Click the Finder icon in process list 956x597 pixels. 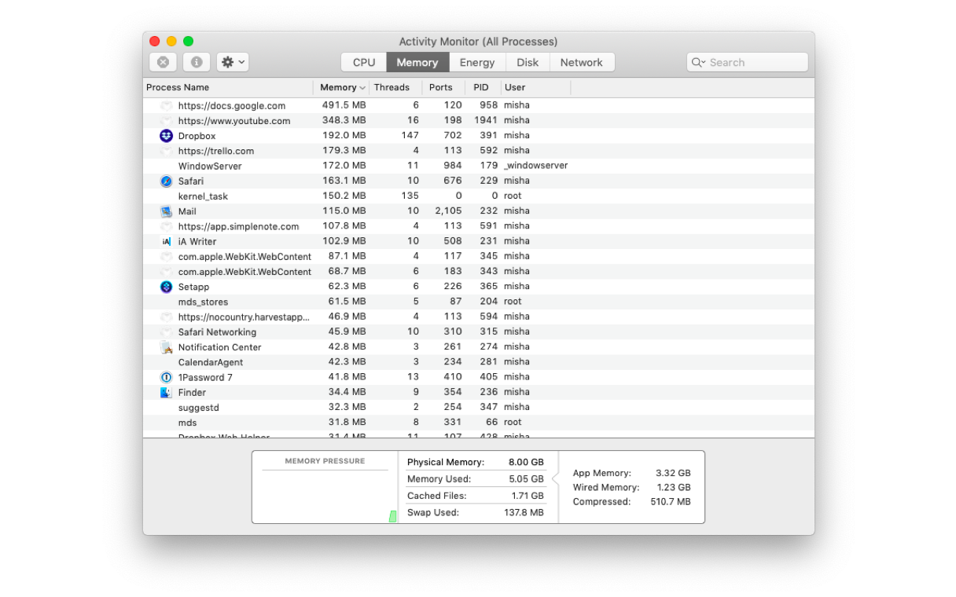pos(166,393)
